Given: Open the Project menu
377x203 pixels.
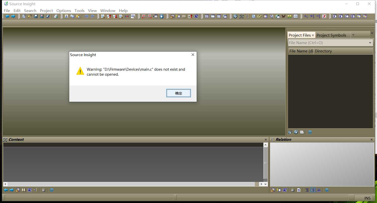Looking at the screenshot, I should click(x=46, y=11).
